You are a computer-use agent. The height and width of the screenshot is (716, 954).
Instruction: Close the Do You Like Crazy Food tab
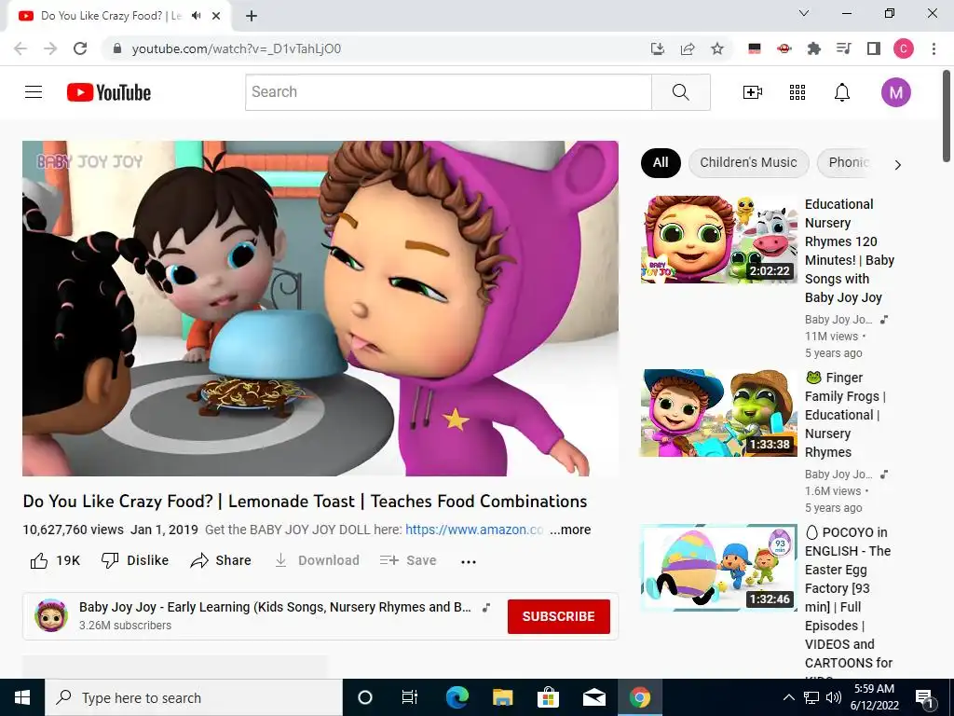216,16
